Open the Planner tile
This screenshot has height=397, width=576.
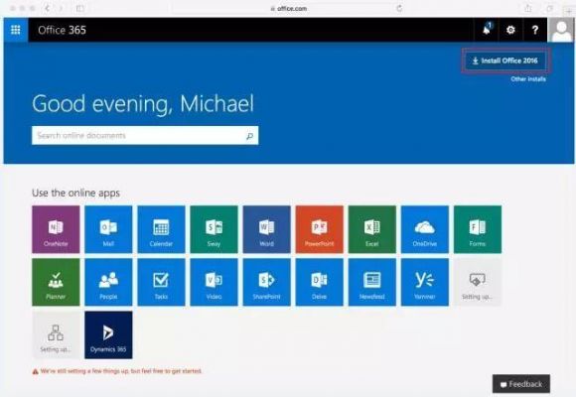[x=56, y=282]
